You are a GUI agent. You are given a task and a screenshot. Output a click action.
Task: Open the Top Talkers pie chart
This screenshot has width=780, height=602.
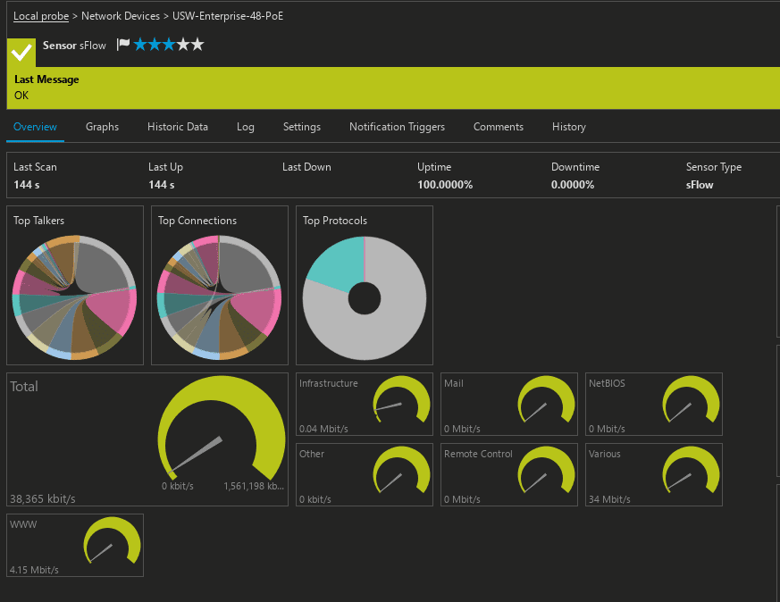tap(74, 295)
